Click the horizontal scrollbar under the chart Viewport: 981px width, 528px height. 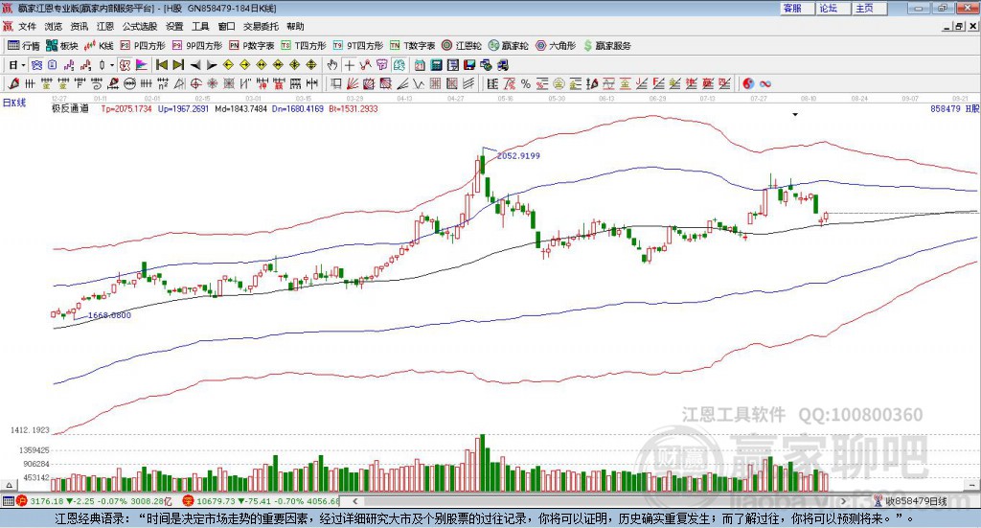pyautogui.click(x=600, y=501)
